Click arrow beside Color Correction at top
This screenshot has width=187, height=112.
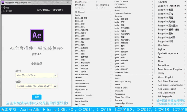(153, 1)
